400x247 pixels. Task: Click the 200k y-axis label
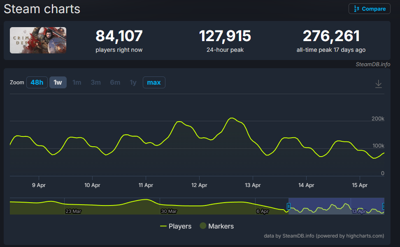pos(378,119)
